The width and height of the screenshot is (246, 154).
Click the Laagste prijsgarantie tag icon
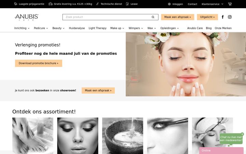point(16,4)
